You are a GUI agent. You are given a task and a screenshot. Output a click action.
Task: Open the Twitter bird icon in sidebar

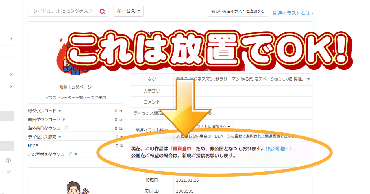(9, 172)
